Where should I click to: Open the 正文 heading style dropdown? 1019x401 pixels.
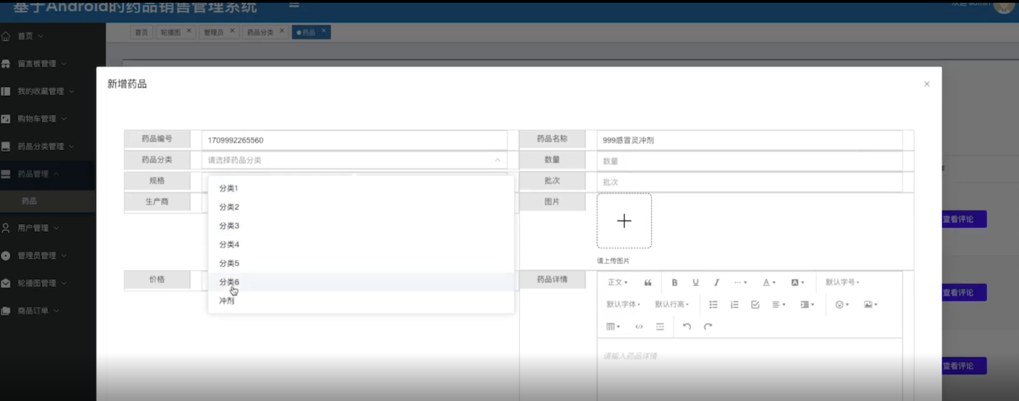(x=618, y=282)
